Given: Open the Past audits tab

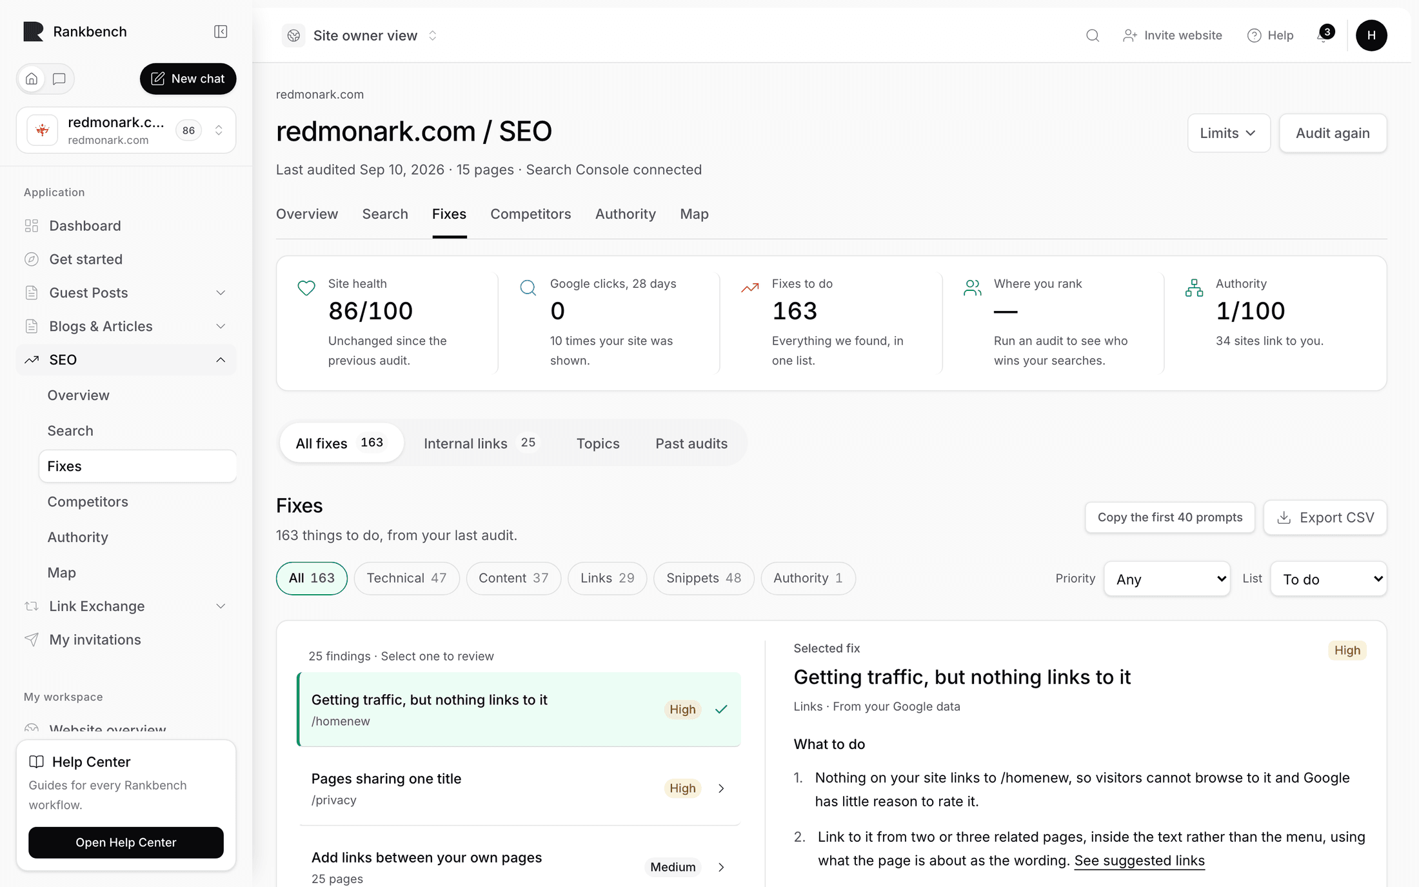Looking at the screenshot, I should click(691, 443).
